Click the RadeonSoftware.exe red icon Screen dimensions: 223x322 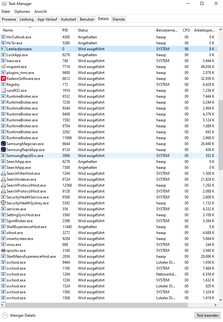point(3,79)
